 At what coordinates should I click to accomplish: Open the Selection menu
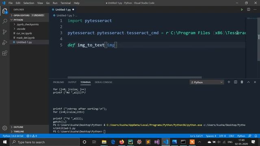[29, 3]
